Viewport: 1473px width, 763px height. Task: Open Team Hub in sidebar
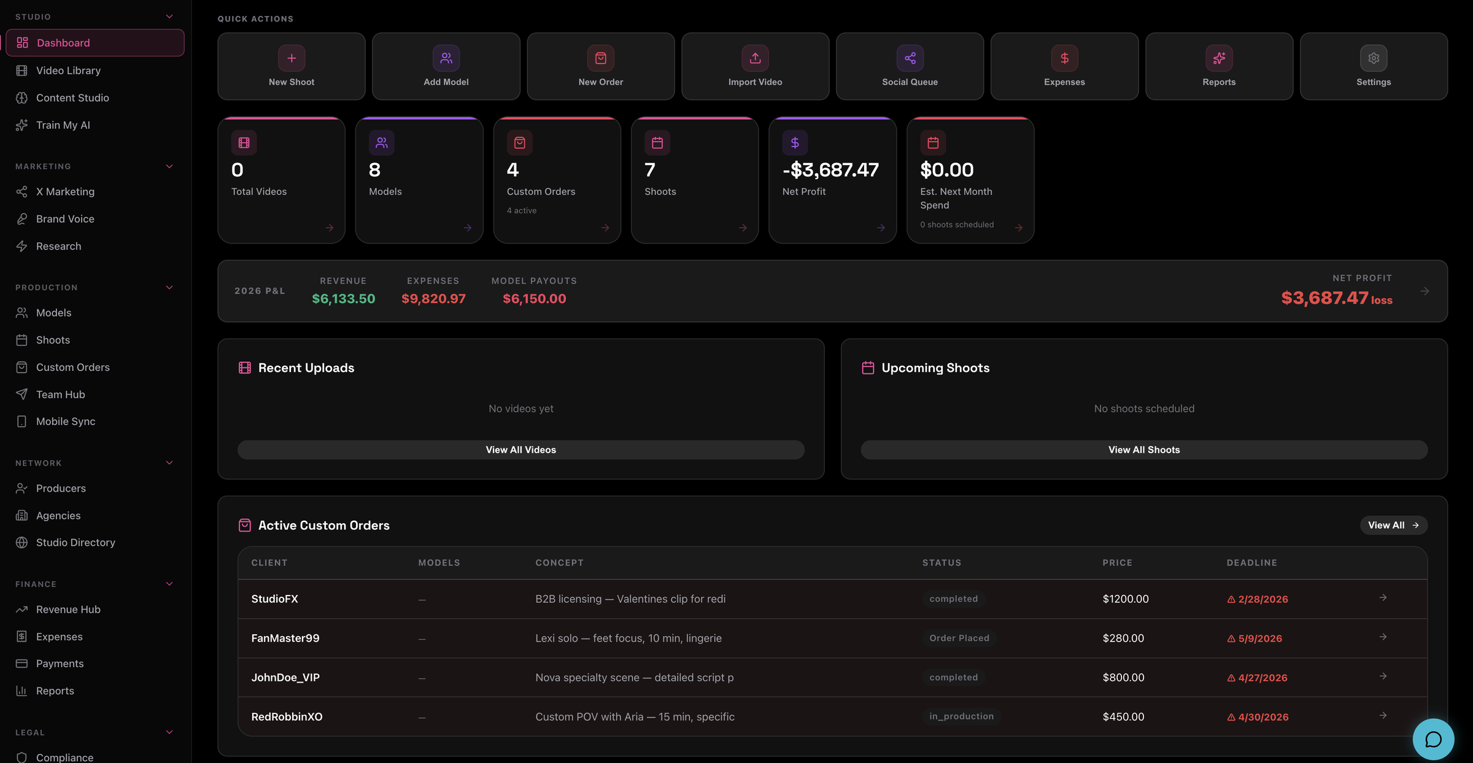[95, 394]
